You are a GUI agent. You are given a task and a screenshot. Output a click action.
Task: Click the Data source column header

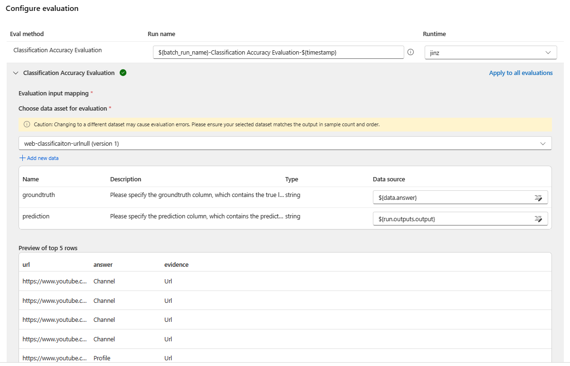389,179
